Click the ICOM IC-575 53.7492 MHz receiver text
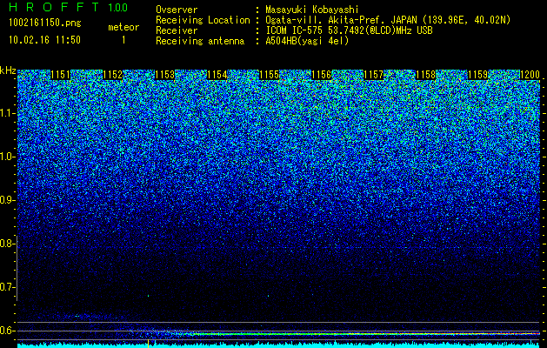 [350, 30]
